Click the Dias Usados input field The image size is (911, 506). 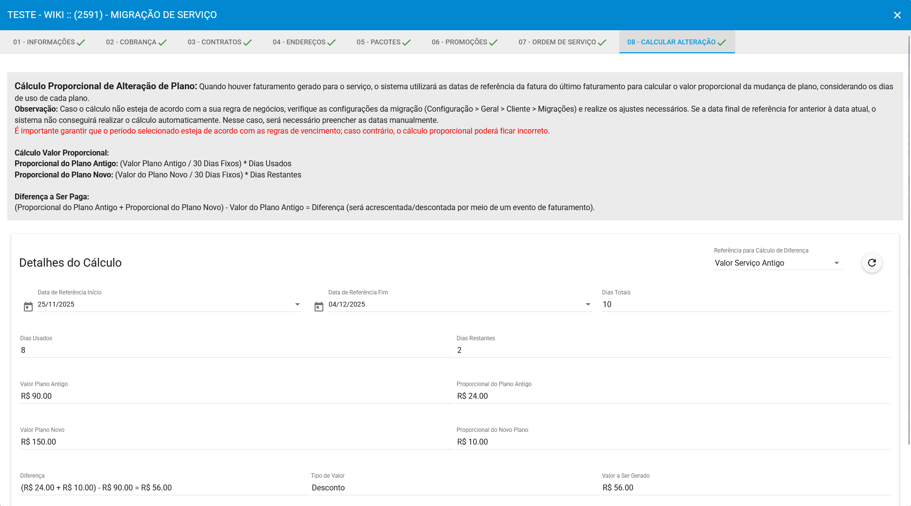coord(237,350)
